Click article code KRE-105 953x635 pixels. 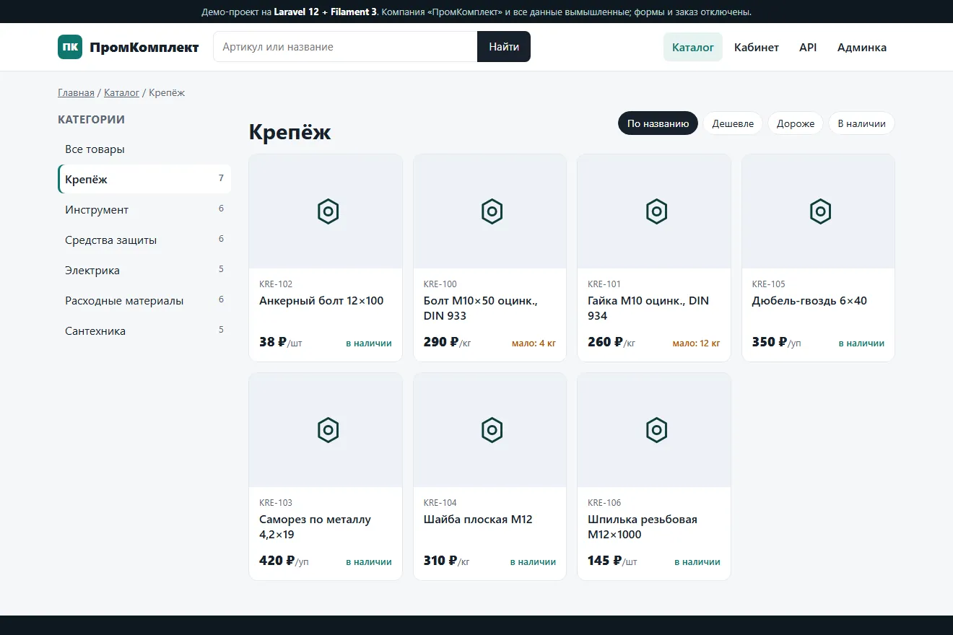(769, 284)
